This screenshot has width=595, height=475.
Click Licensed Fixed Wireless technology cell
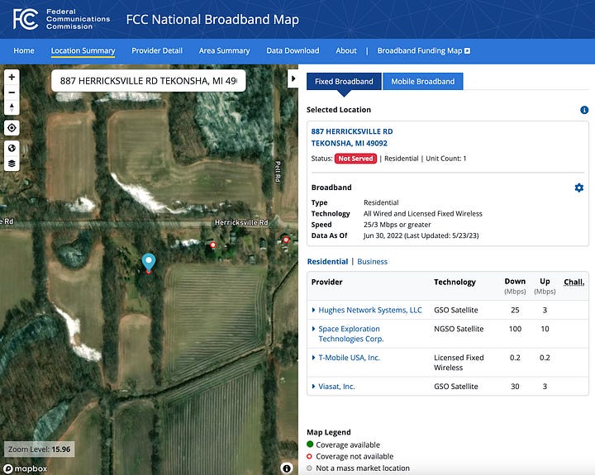point(459,363)
